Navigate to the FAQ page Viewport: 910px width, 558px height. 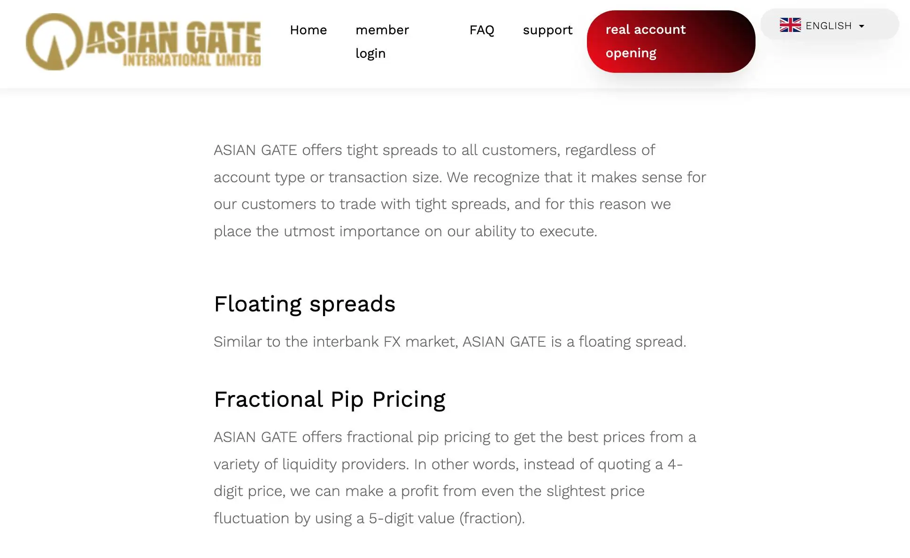pyautogui.click(x=482, y=30)
